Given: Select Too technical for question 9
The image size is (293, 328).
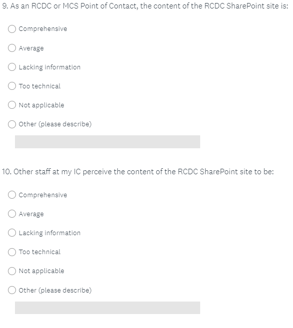Looking at the screenshot, I should 12,86.
